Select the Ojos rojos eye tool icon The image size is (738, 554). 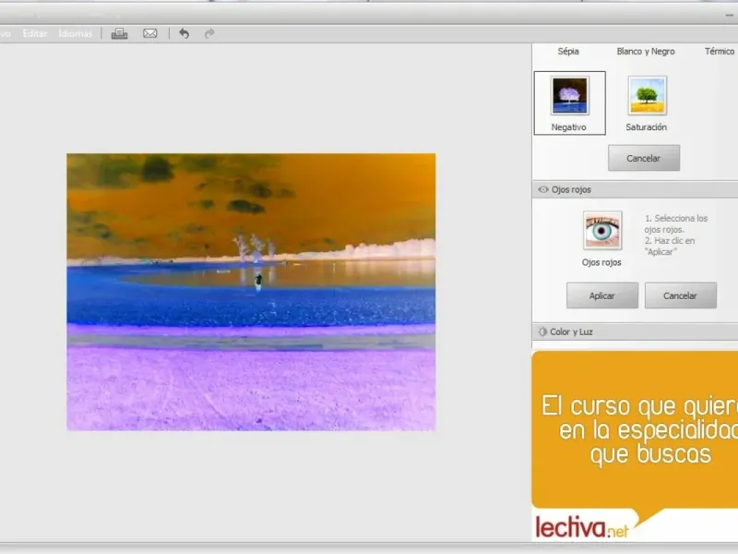pyautogui.click(x=602, y=230)
